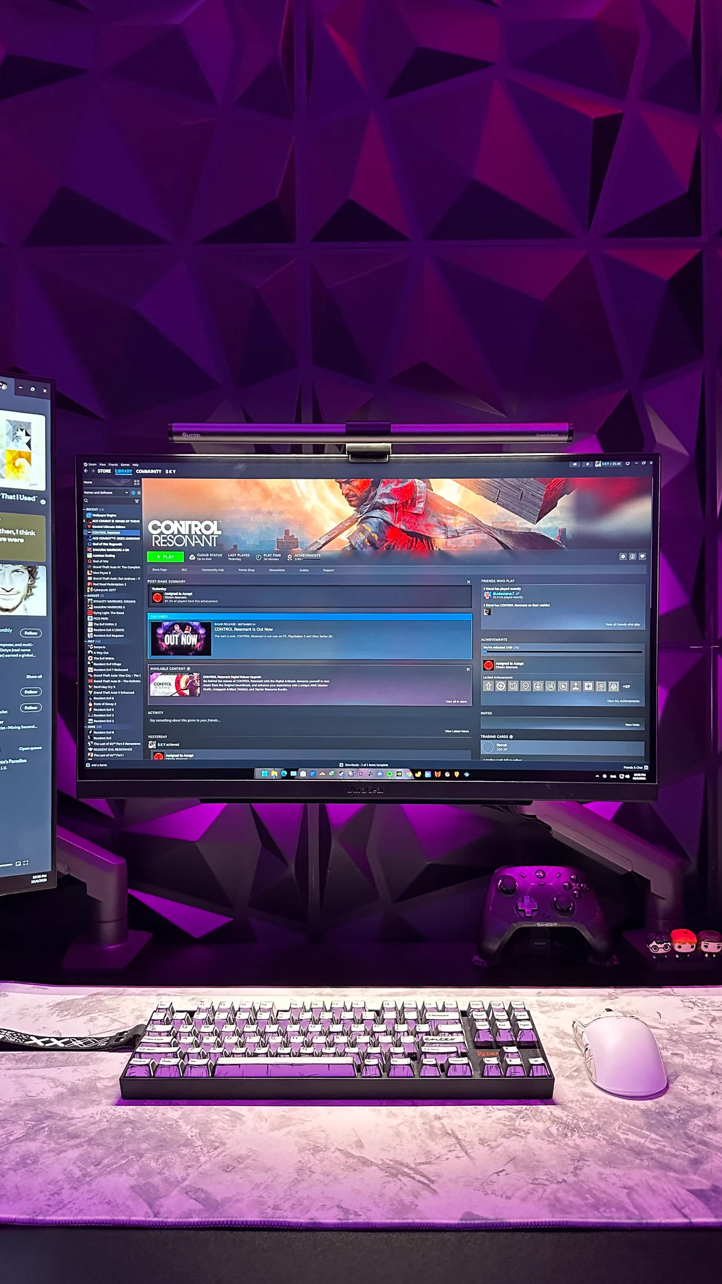Open the Points Shop tab
The height and width of the screenshot is (1284, 722).
pyautogui.click(x=246, y=570)
